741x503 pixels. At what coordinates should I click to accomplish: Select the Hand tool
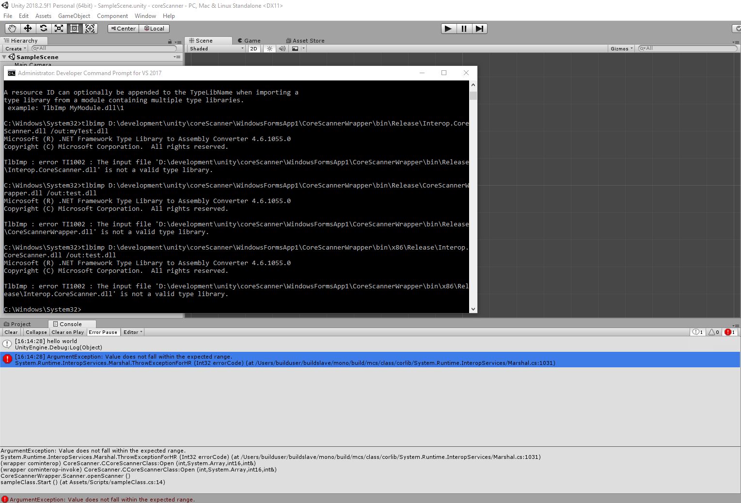pyautogui.click(x=12, y=29)
